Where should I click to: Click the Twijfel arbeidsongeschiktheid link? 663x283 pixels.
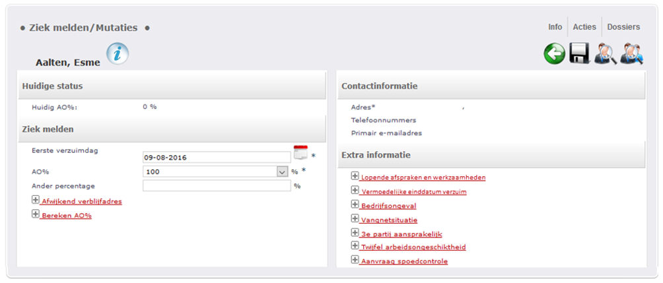pos(413,247)
